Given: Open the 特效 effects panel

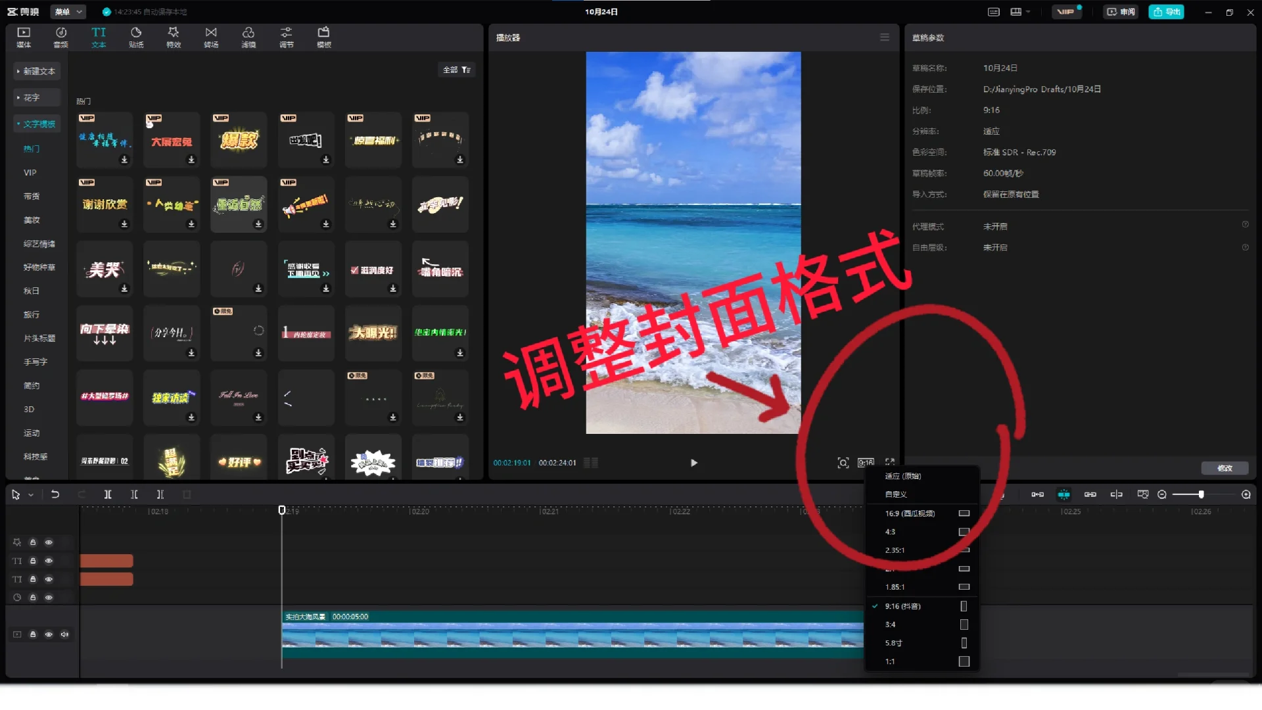Looking at the screenshot, I should (x=174, y=37).
